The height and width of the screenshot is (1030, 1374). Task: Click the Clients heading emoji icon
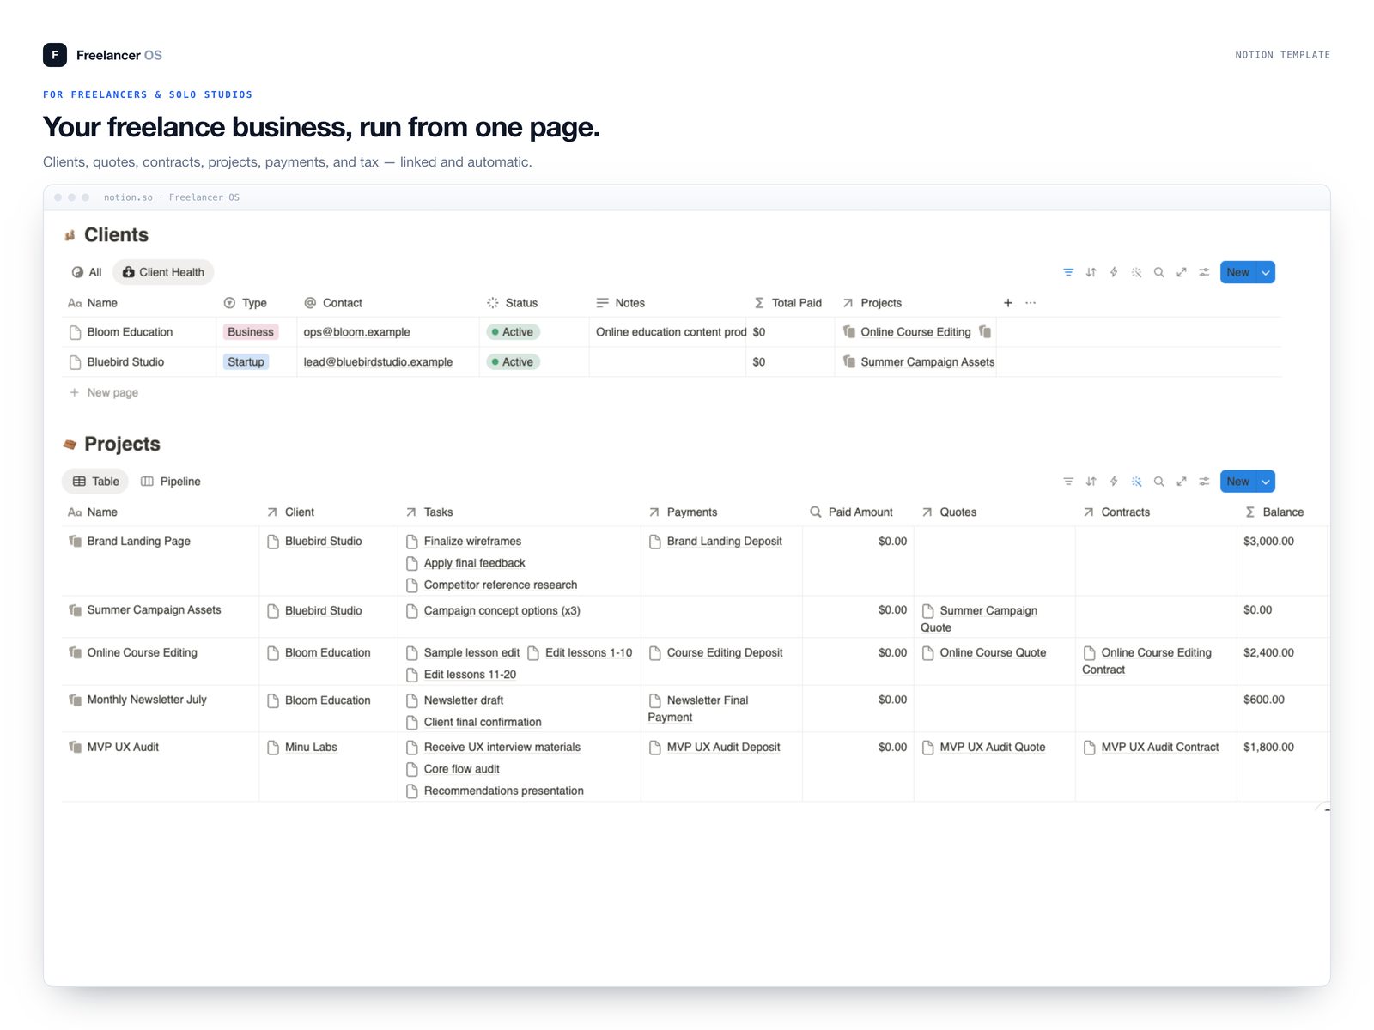[x=70, y=235]
